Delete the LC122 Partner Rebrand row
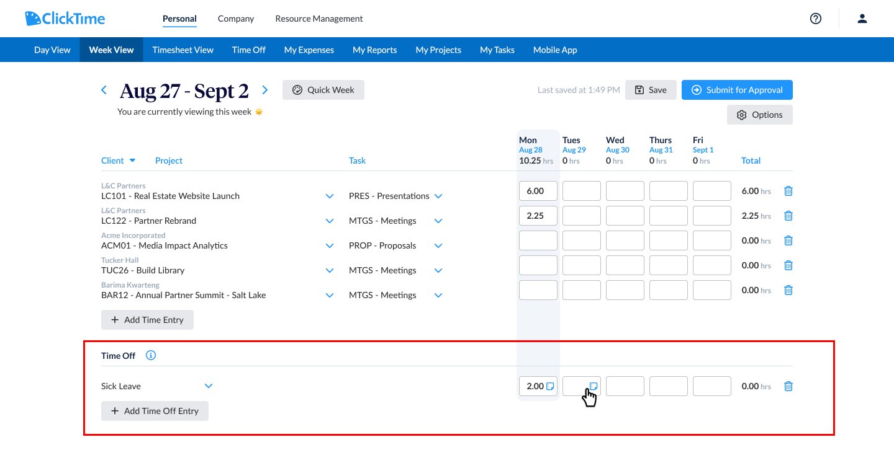The height and width of the screenshot is (463, 894). coord(788,216)
